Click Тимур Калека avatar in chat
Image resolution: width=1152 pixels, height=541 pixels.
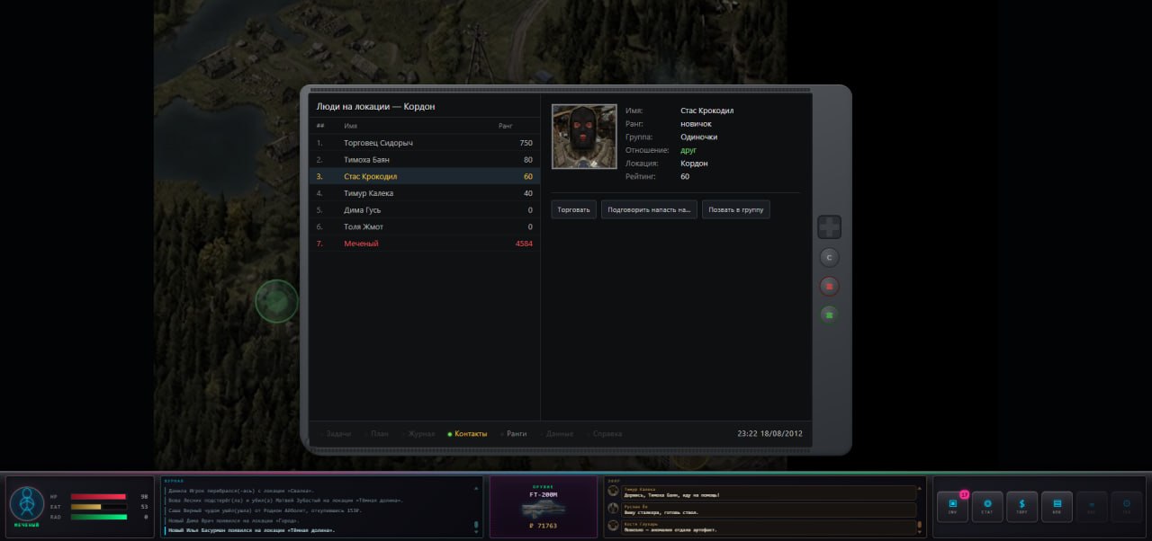pyautogui.click(x=613, y=491)
